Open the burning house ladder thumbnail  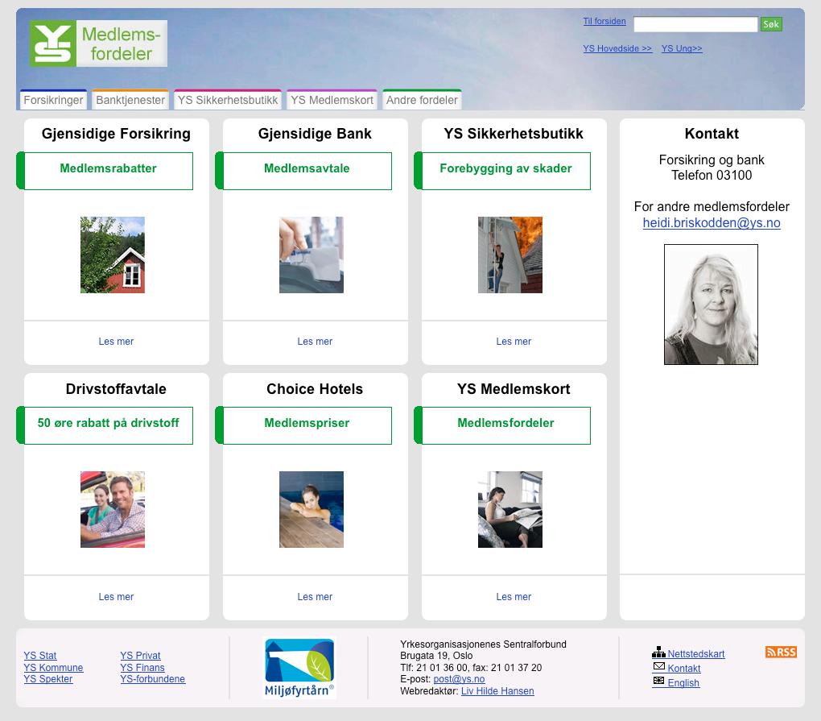pos(510,255)
